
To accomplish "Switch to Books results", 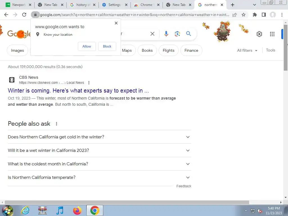I will pyautogui.click(x=147, y=50).
